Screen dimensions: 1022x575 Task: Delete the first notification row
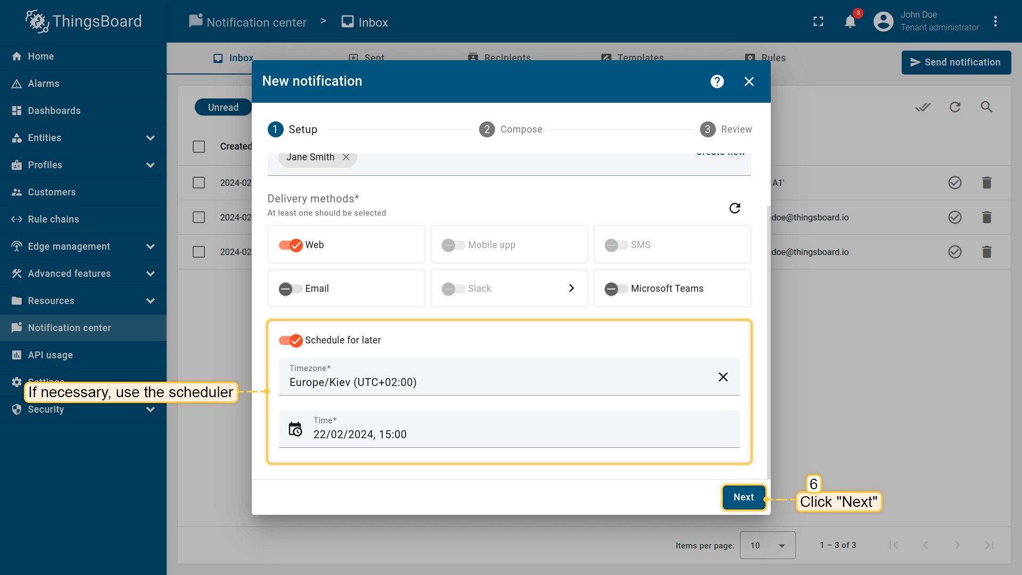[x=986, y=183]
